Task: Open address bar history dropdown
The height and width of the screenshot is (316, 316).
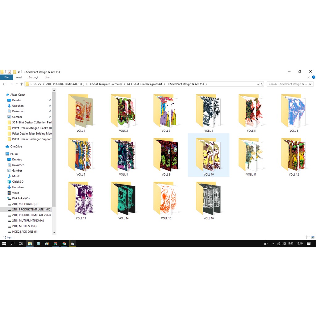Action: click(x=258, y=84)
